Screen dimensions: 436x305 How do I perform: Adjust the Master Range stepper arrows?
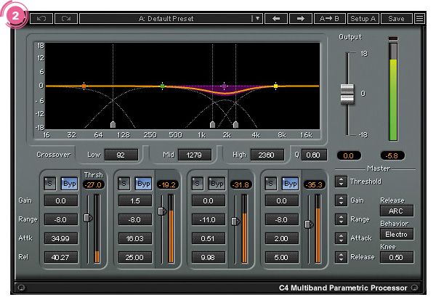[x=341, y=219]
